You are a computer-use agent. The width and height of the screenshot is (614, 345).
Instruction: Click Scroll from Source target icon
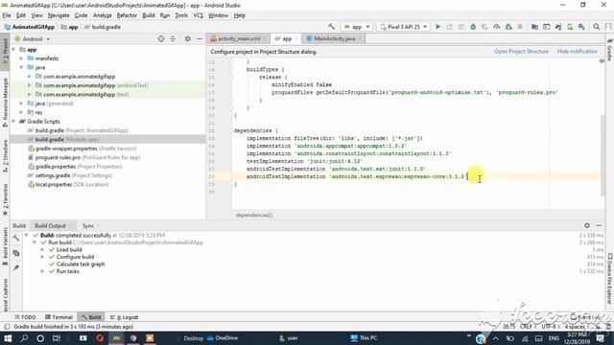161,38
